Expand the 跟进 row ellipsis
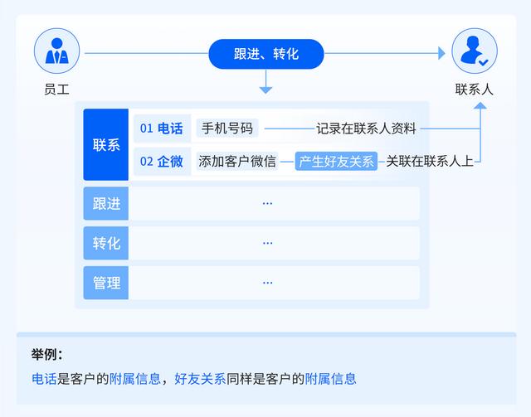 tap(267, 203)
